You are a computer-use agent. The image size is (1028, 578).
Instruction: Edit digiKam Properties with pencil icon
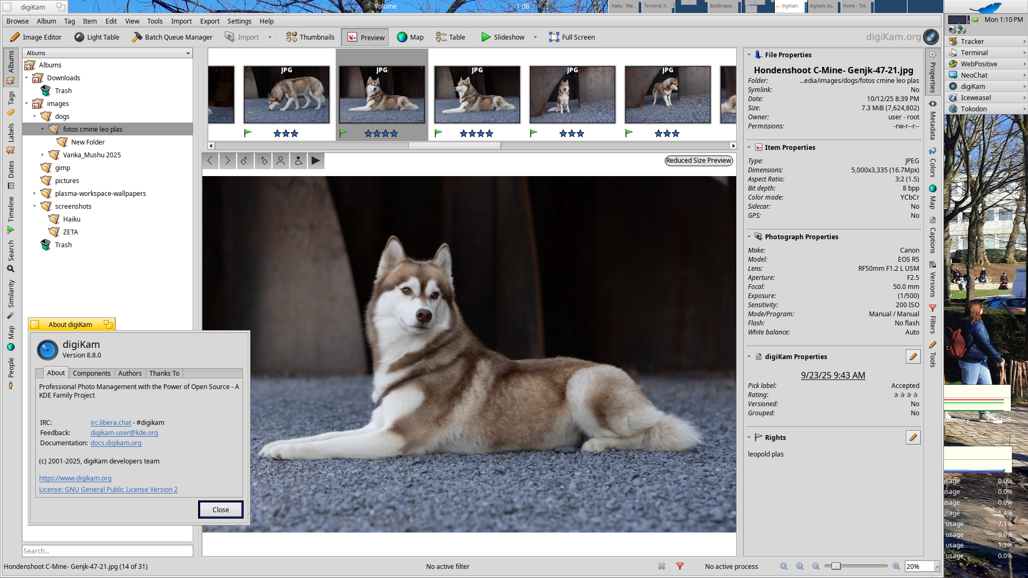pyautogui.click(x=913, y=356)
